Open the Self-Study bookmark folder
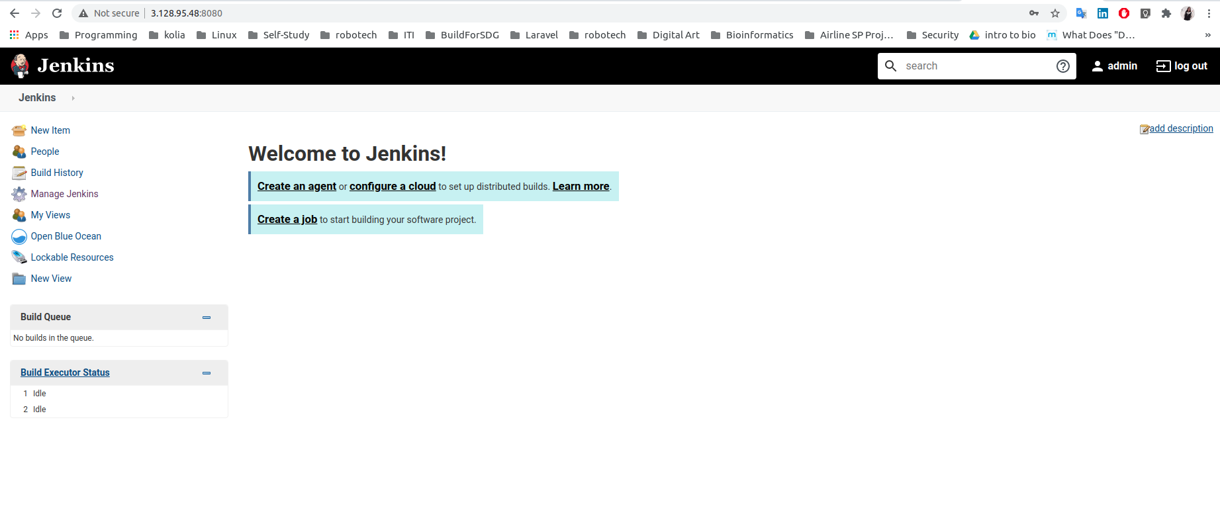Screen dimensions: 1220x522 click(279, 35)
